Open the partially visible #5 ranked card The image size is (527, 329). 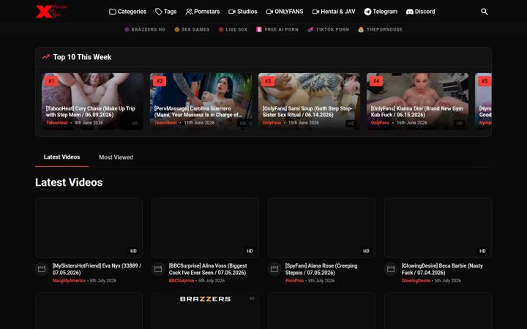(483, 101)
